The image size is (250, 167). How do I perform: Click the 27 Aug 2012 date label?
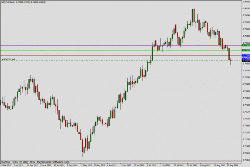click(233, 165)
